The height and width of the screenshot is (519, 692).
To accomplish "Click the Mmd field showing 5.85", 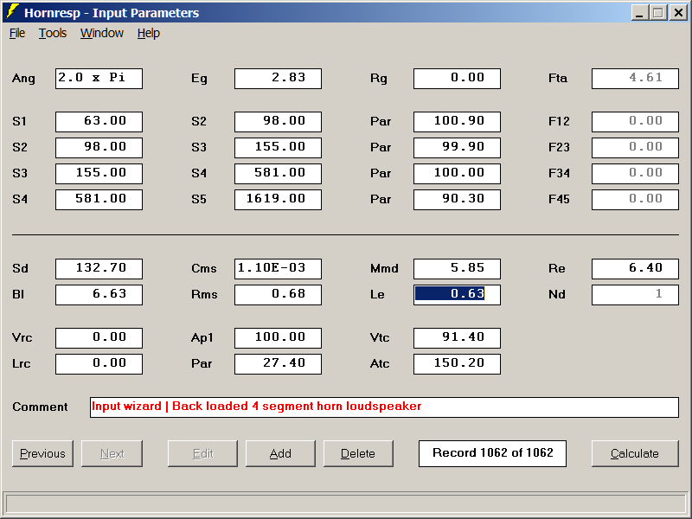I will pos(457,269).
